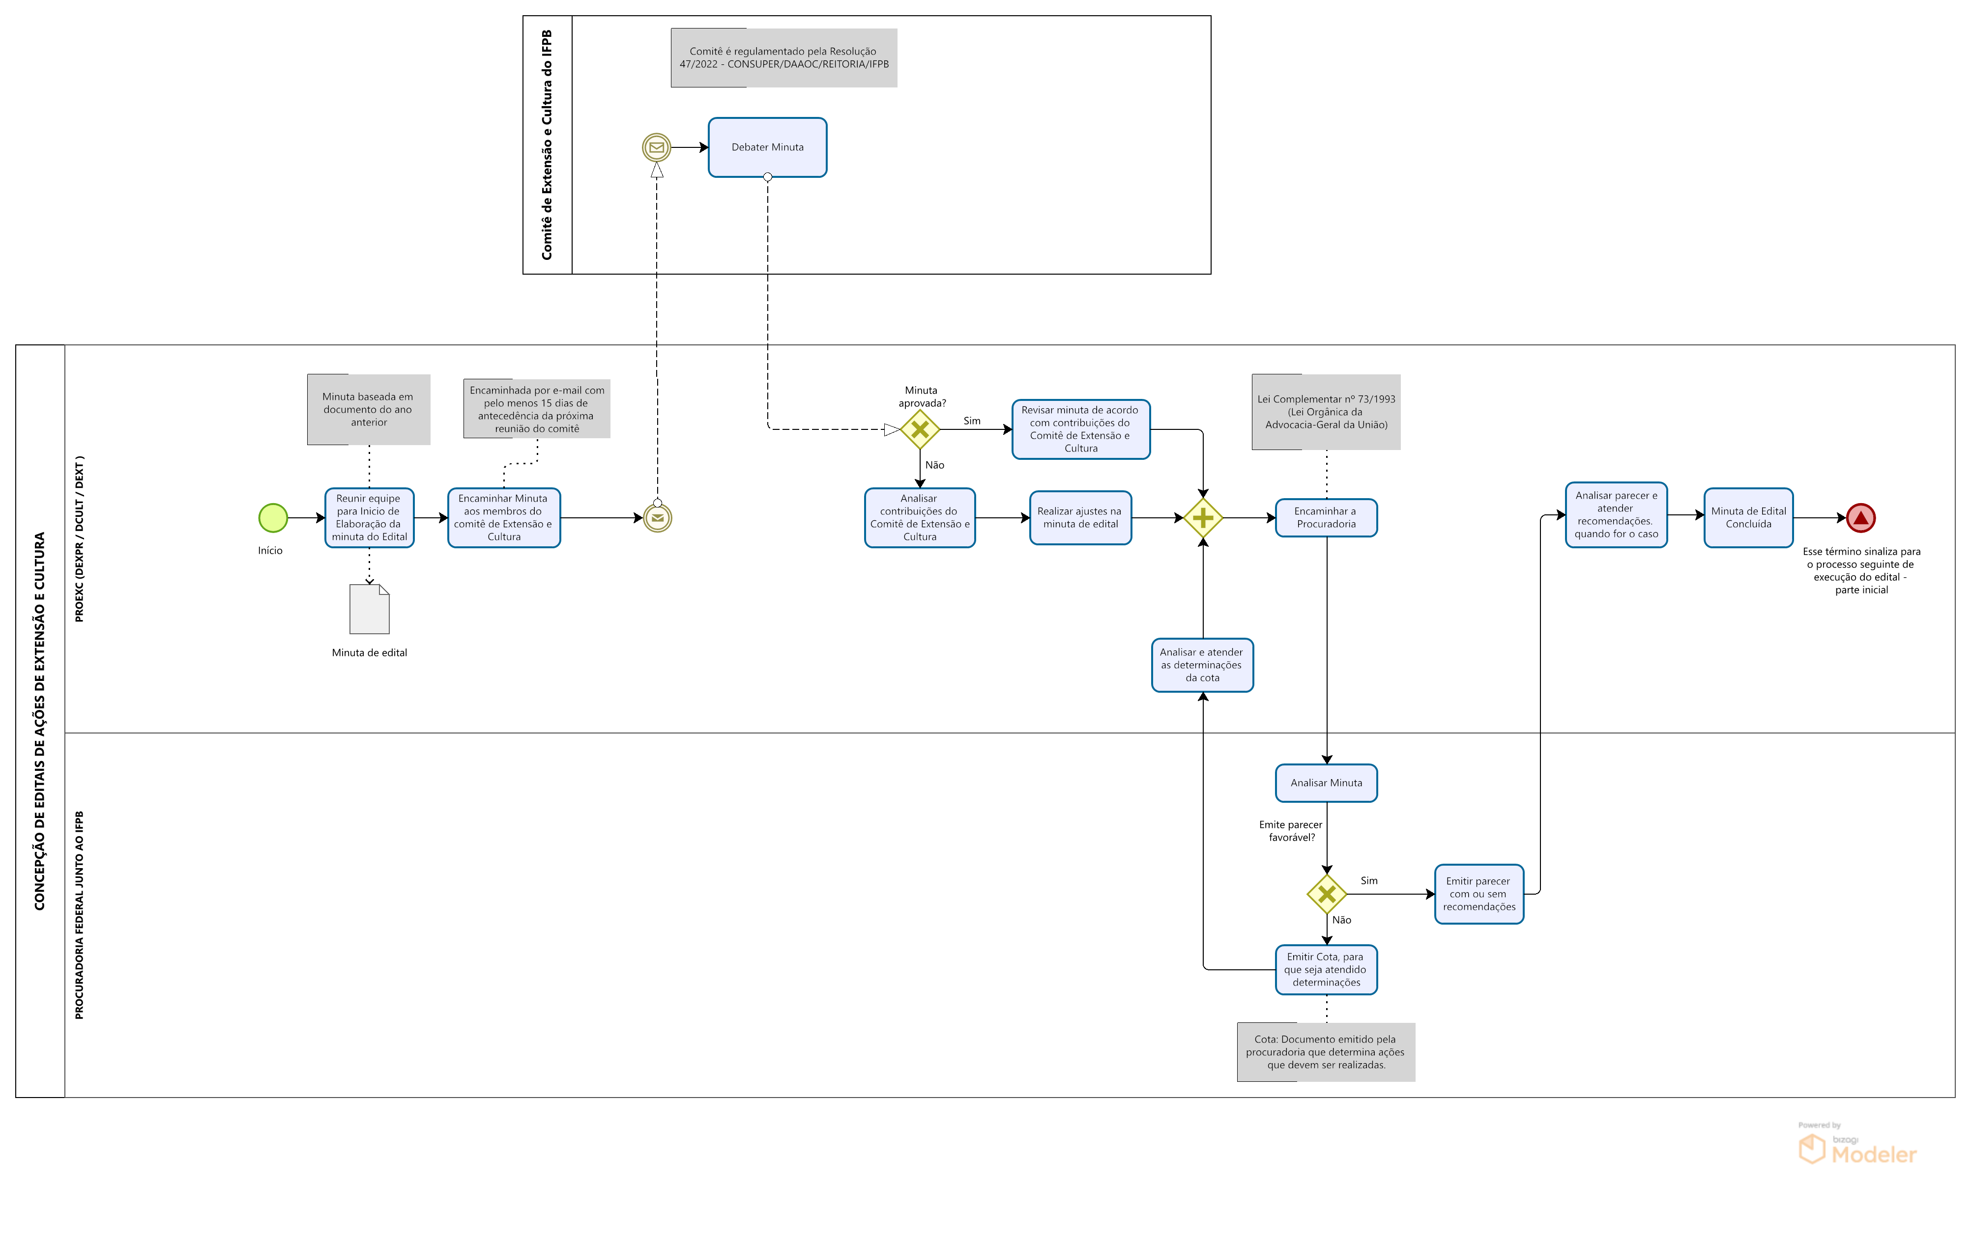Click the Comitê de Extensão pool header
1971x1241 pixels.
(x=547, y=145)
